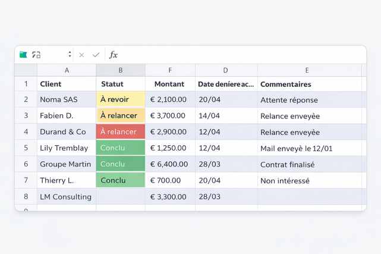Cancel the entry with the X icon
The height and width of the screenshot is (254, 381).
click(81, 55)
